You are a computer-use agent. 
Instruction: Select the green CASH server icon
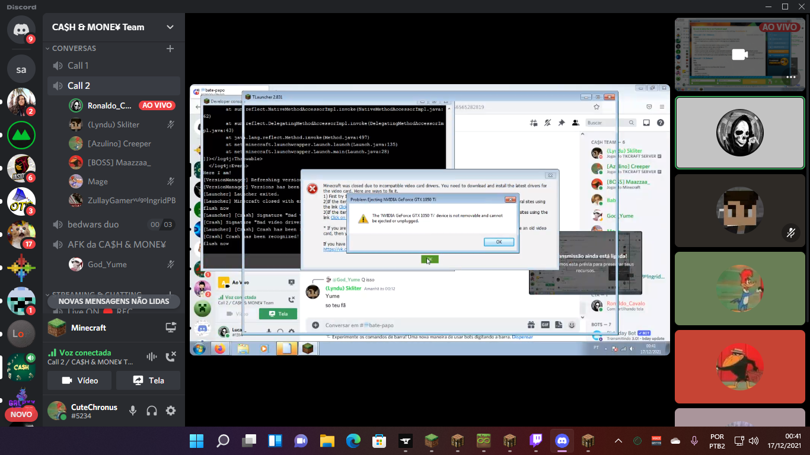[x=21, y=367]
